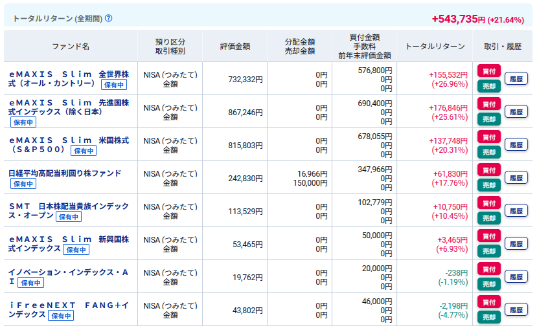The width and height of the screenshot is (537, 330).
Task: Click the トータルリターン column header
Action: tap(435, 46)
